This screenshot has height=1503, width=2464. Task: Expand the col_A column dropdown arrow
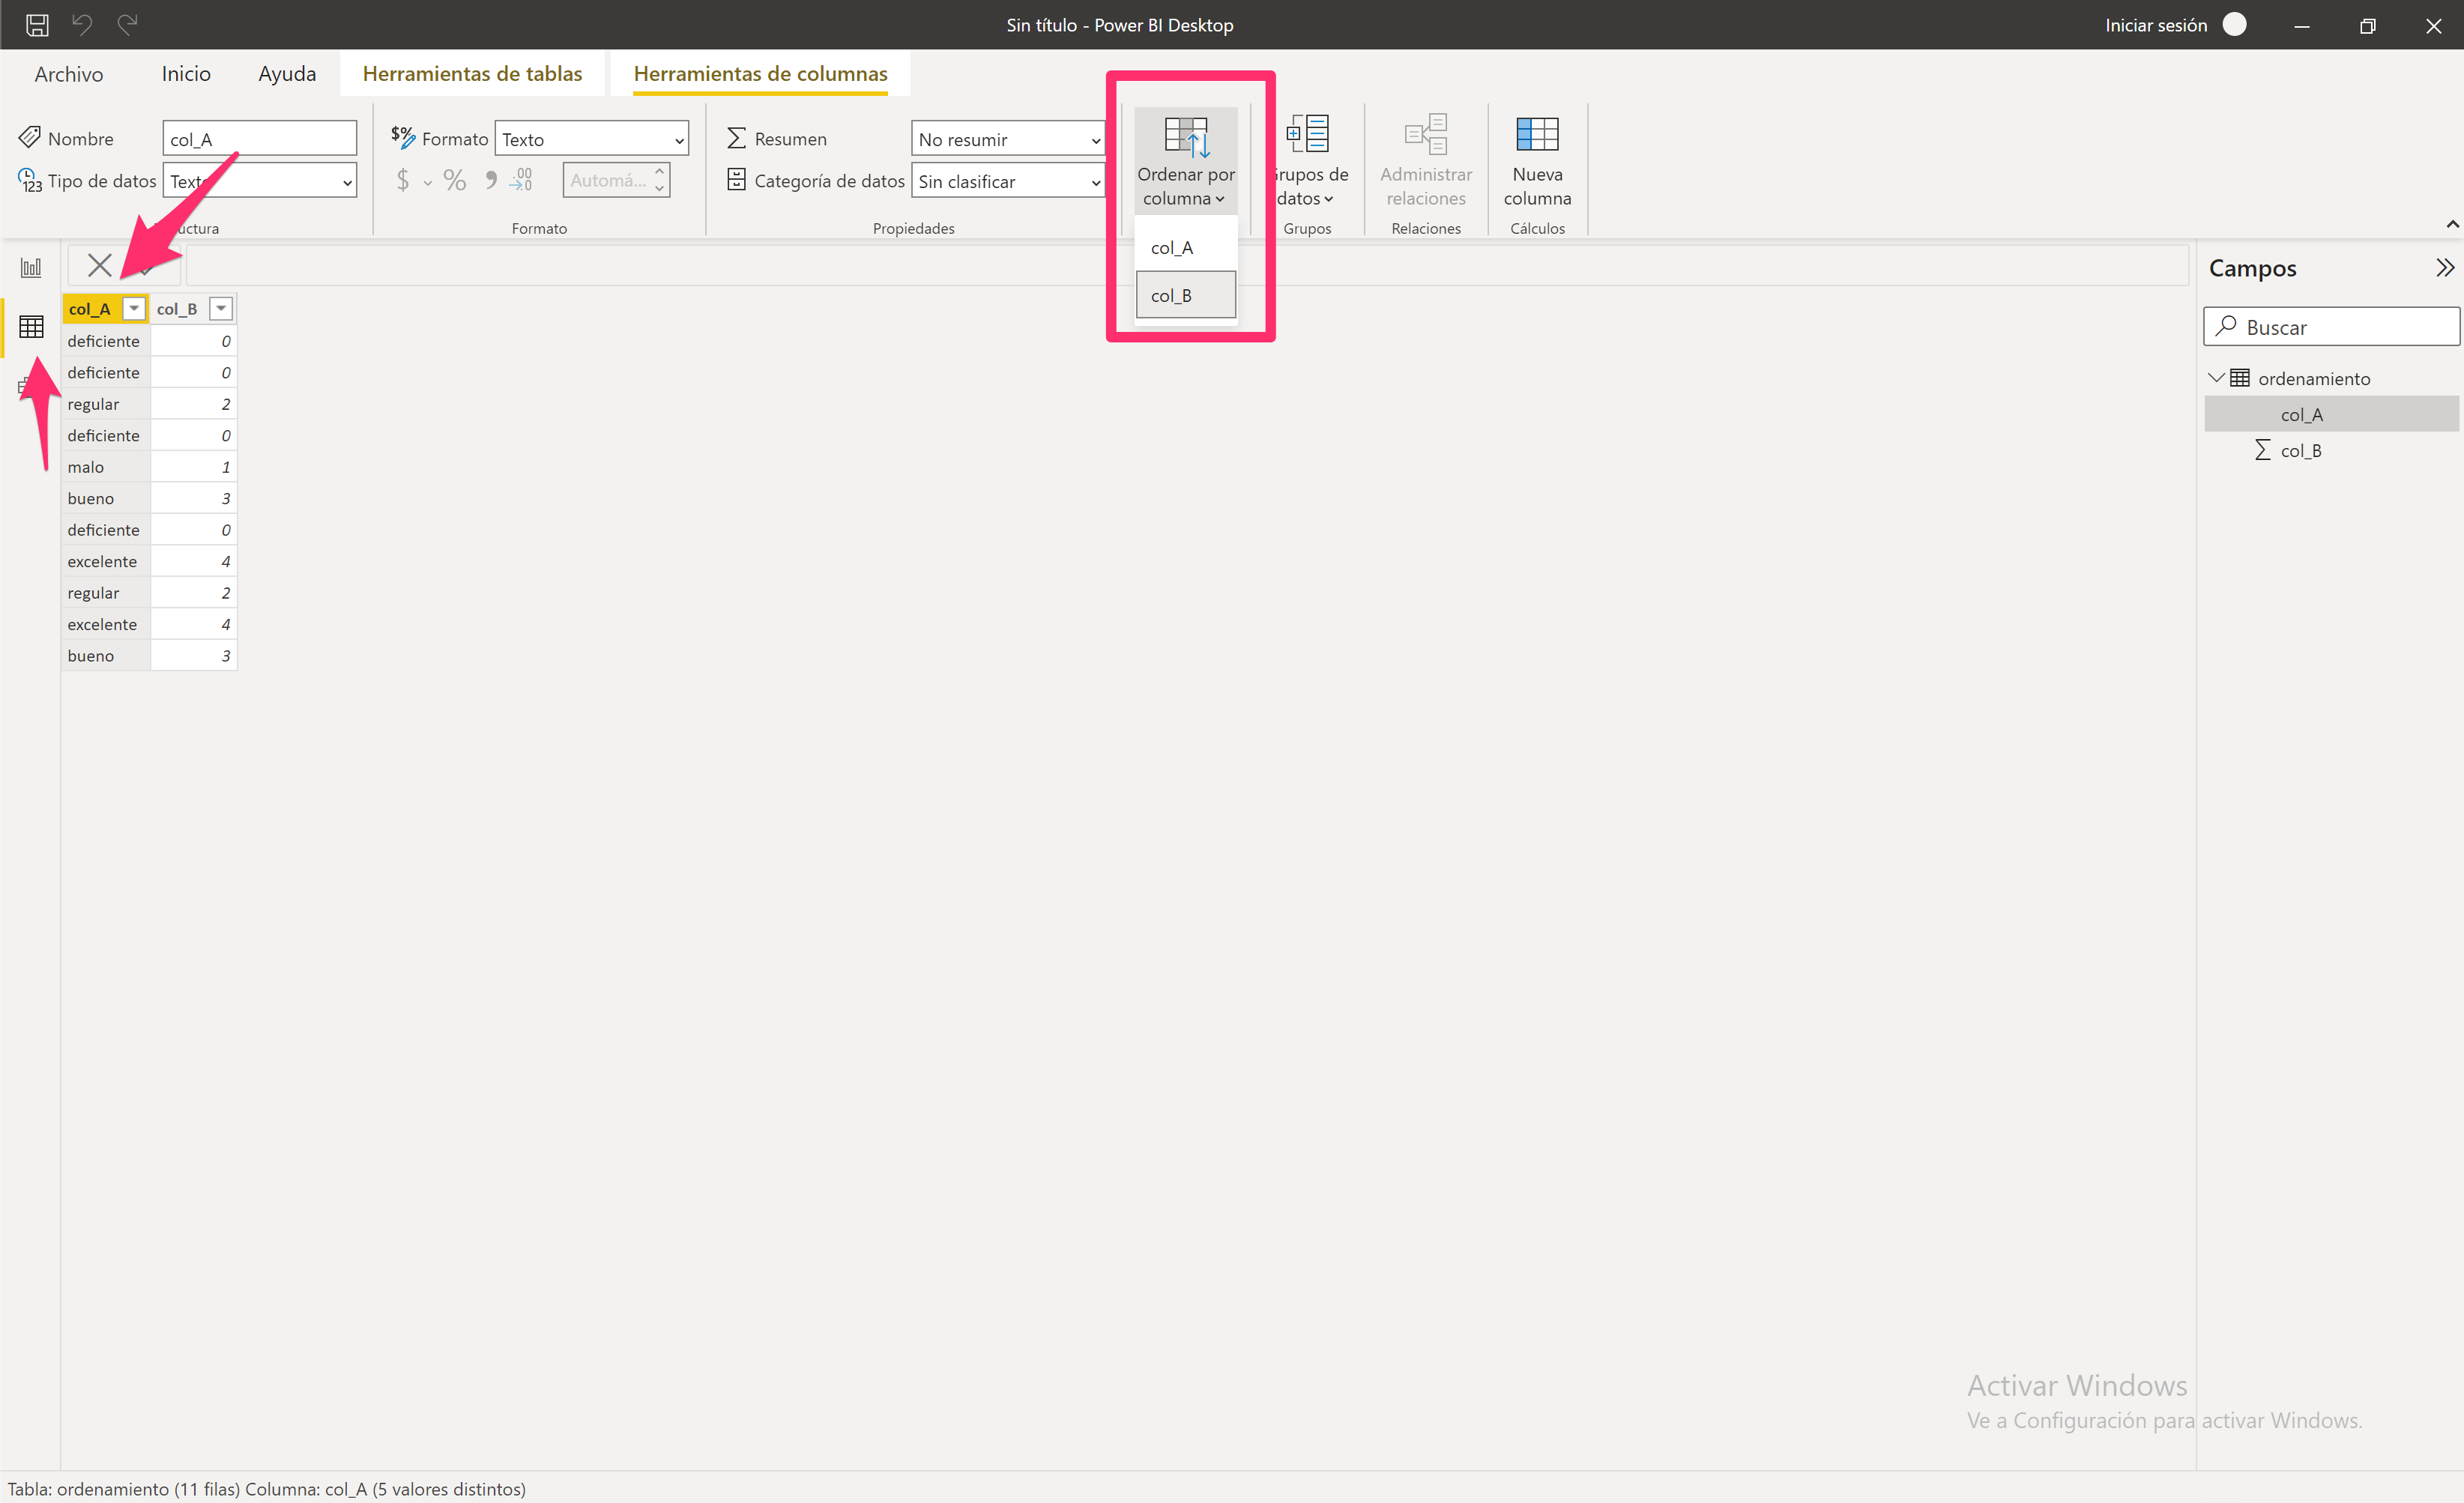pos(133,308)
